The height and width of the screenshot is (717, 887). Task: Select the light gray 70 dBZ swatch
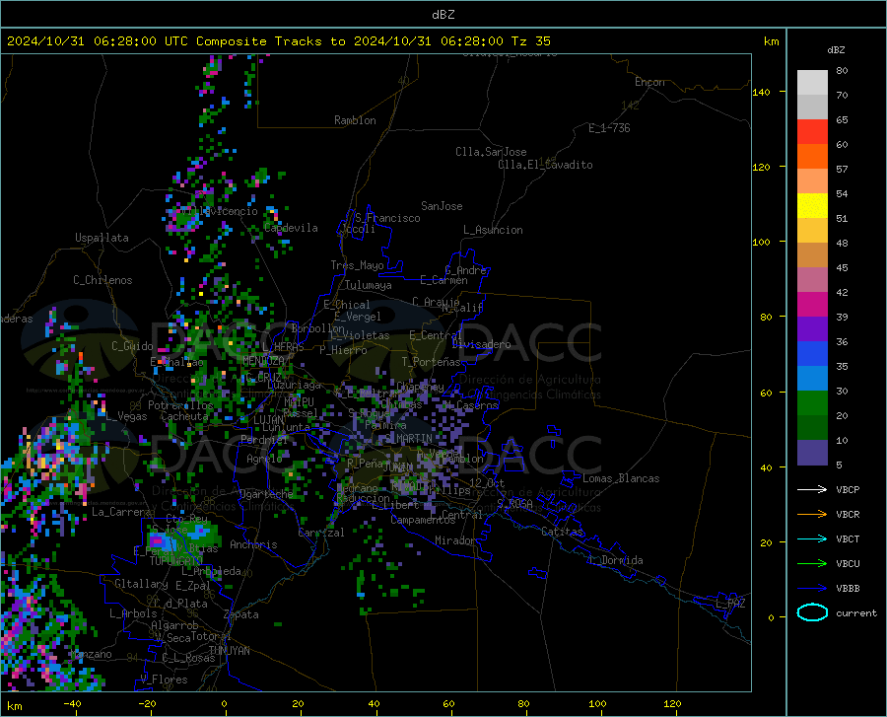click(812, 83)
